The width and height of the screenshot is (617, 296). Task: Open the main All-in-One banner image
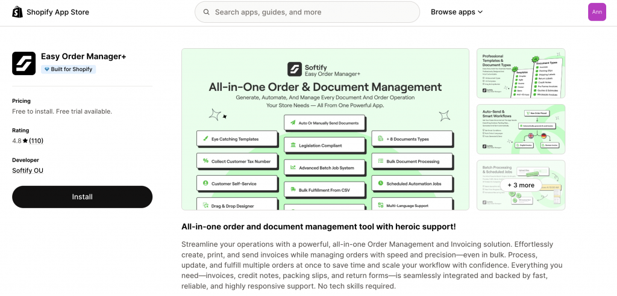(x=325, y=129)
